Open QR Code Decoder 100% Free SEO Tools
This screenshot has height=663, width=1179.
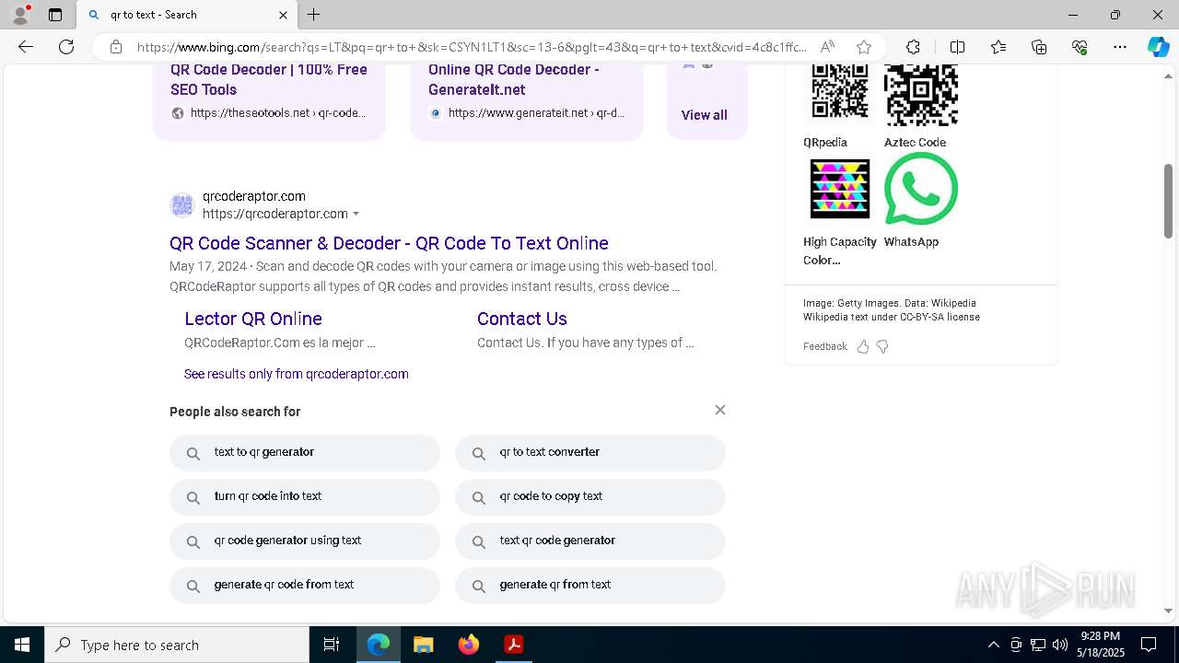(269, 79)
